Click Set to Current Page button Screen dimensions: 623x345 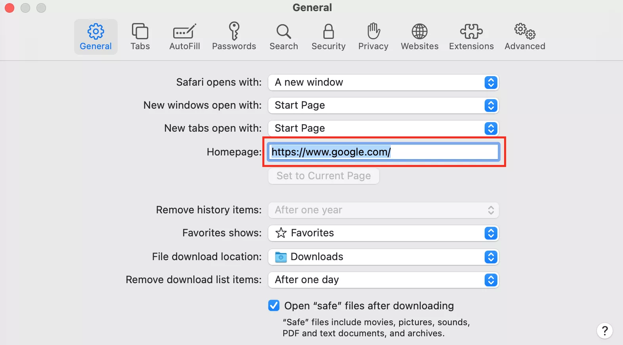(x=324, y=176)
